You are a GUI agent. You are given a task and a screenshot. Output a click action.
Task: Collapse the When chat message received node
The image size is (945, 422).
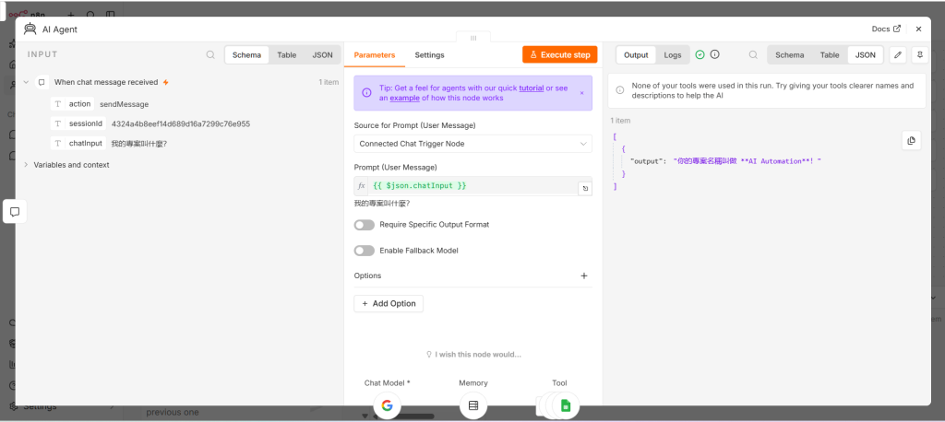click(26, 82)
